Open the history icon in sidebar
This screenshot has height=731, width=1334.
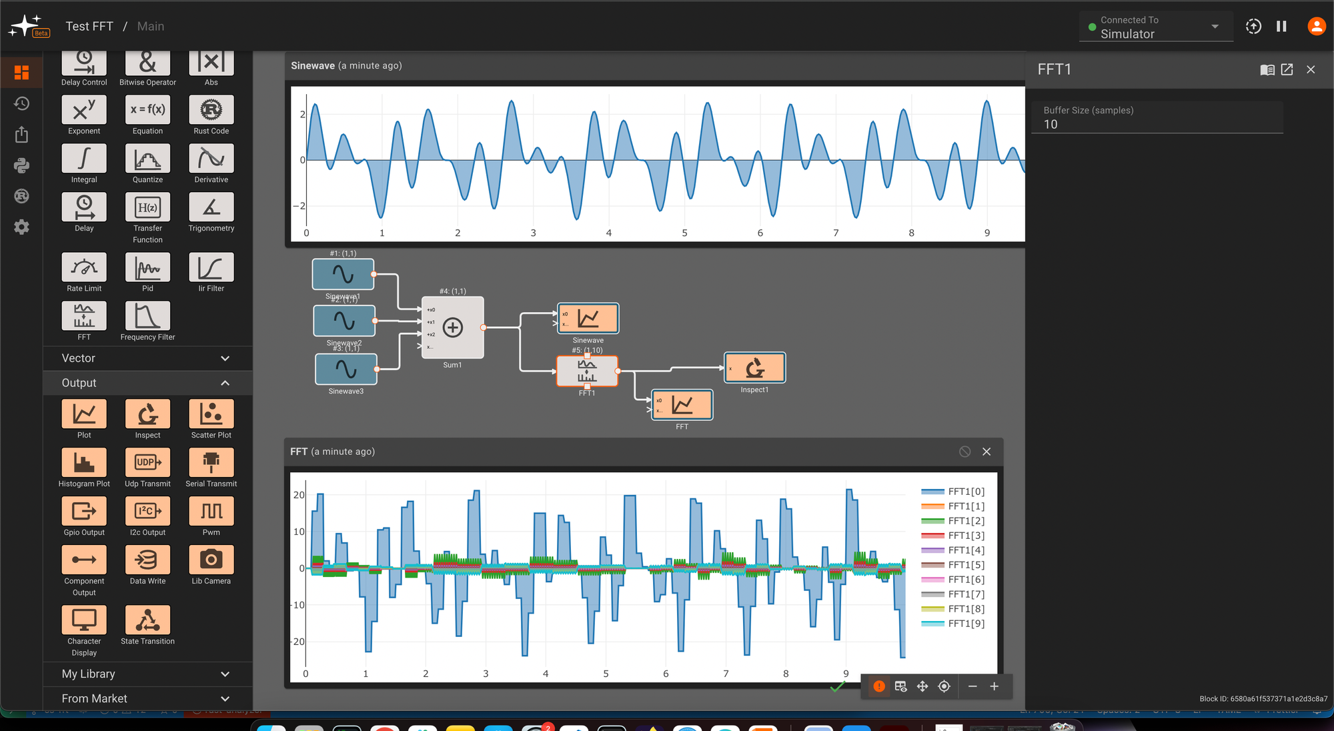pyautogui.click(x=21, y=103)
